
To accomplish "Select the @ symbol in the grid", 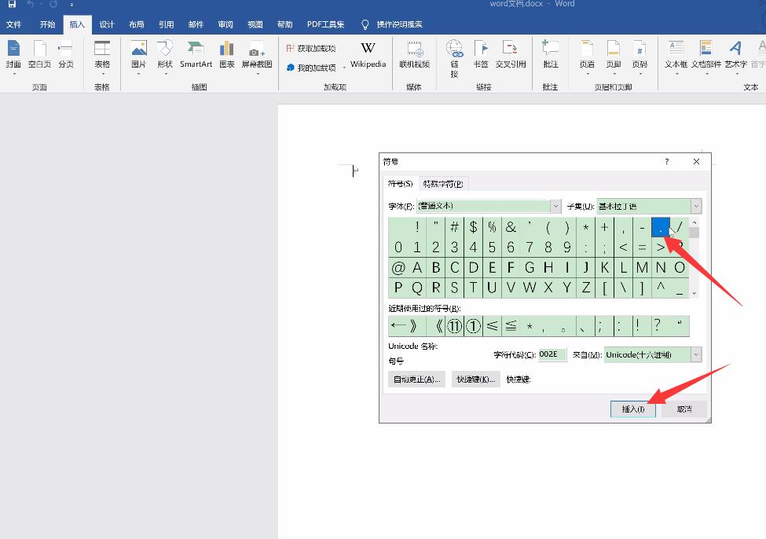I will pos(398,267).
